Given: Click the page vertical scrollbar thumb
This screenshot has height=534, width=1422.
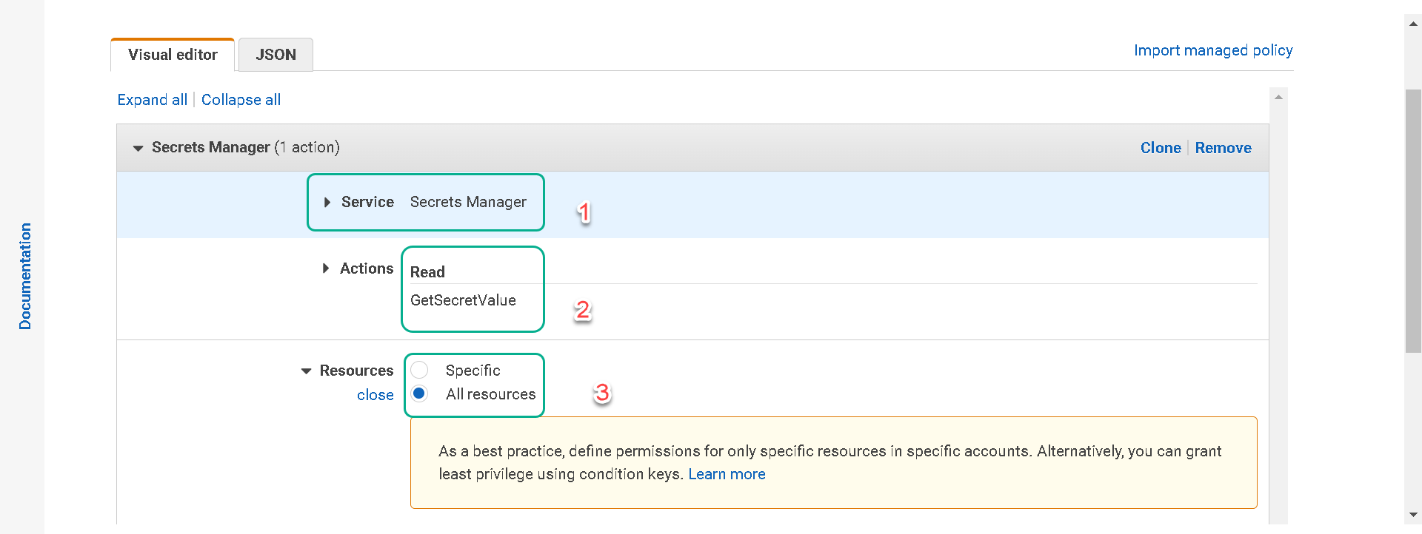Looking at the screenshot, I should (1413, 221).
